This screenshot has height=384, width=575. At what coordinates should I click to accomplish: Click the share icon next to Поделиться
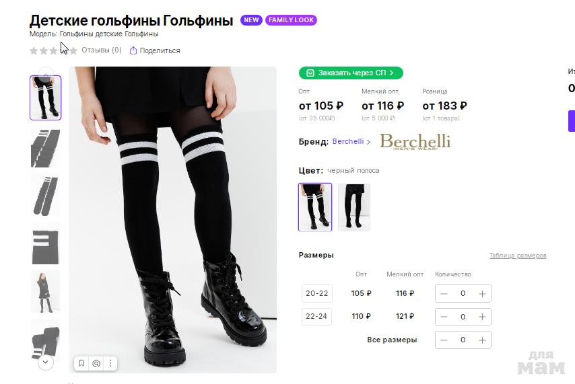pyautogui.click(x=133, y=50)
